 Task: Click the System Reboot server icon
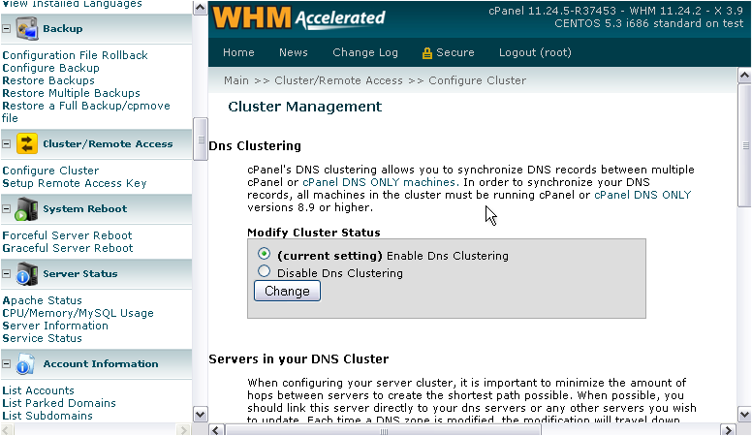point(26,209)
